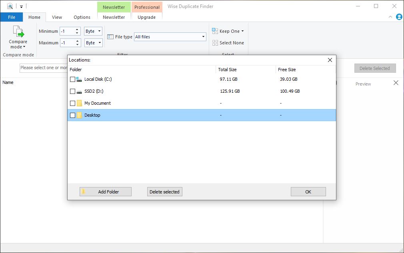Open the Minimum size unit dropdown
404x253 pixels.
pyautogui.click(x=93, y=31)
